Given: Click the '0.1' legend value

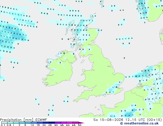Looking at the screenshot, I should click(3, 125).
